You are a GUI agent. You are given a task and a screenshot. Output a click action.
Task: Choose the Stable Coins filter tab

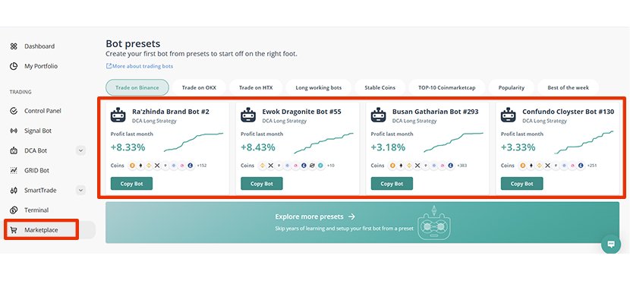point(380,87)
